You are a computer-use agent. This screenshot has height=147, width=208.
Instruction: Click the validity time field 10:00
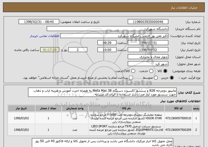pyautogui.click(x=107, y=50)
